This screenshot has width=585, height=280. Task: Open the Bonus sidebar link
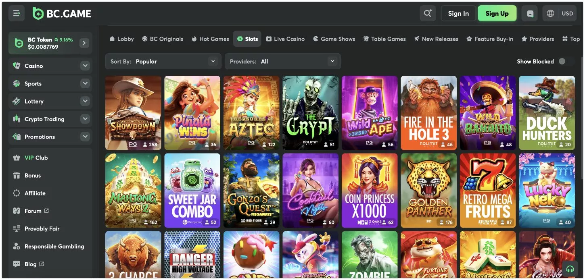33,176
